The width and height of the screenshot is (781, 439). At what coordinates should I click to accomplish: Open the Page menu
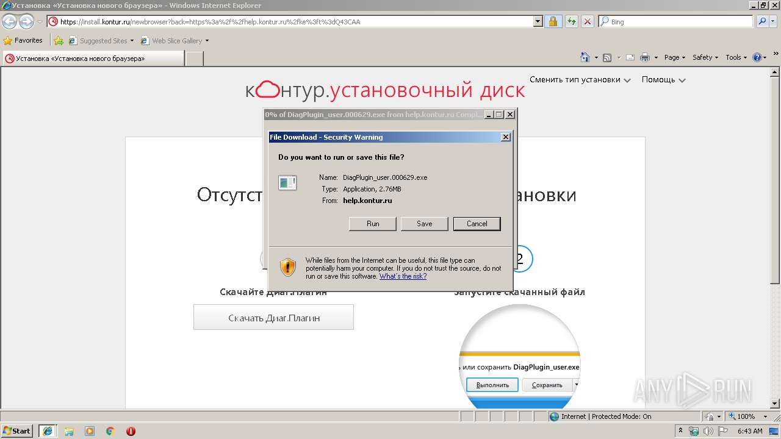pos(674,57)
